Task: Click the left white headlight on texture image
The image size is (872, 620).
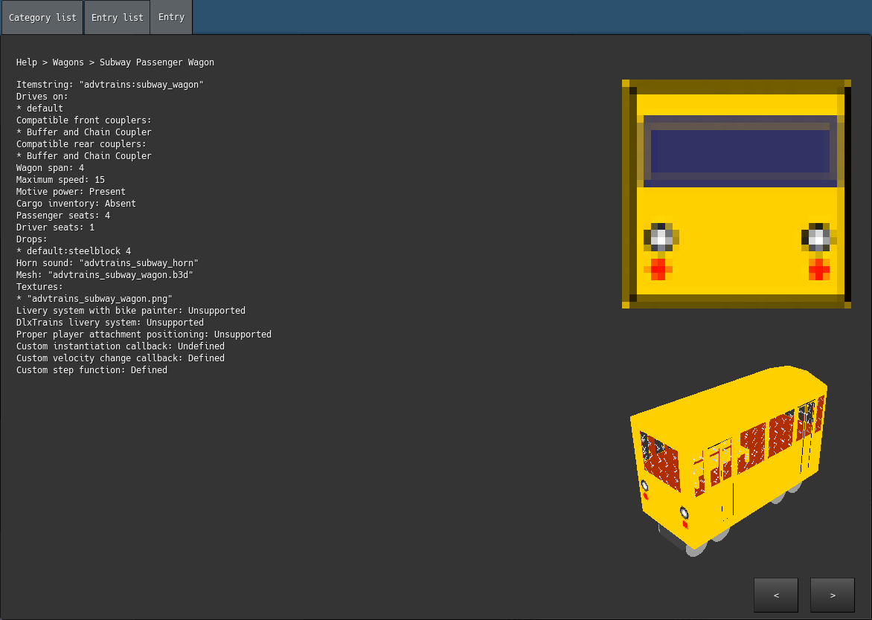Action: (x=660, y=238)
